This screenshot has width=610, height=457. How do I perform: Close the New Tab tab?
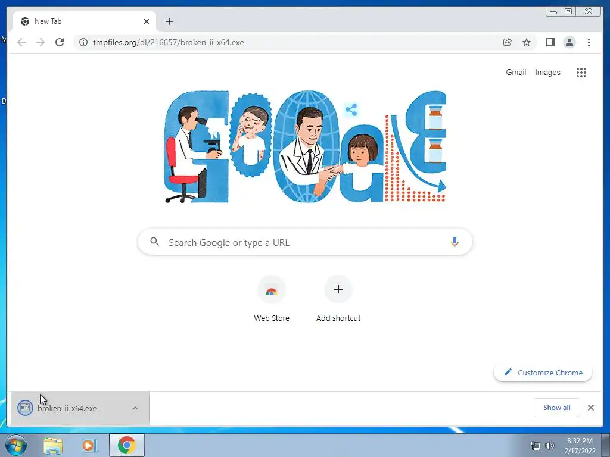tap(147, 21)
